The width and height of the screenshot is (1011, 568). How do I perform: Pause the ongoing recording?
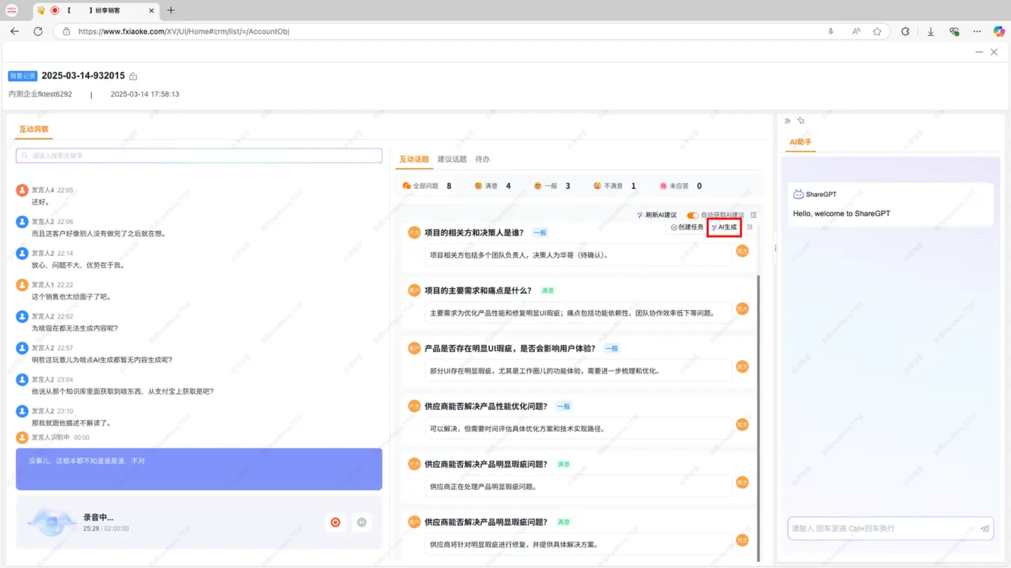[x=362, y=522]
